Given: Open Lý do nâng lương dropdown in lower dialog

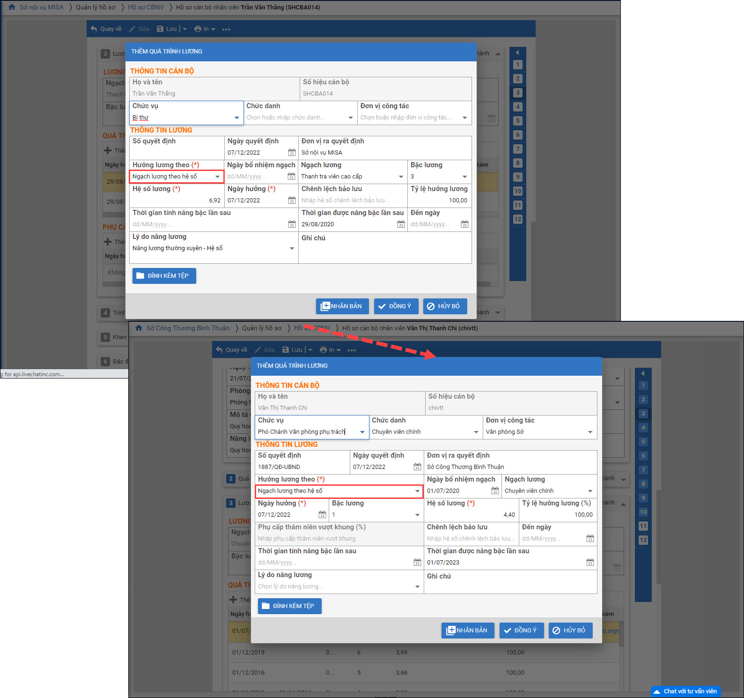Looking at the screenshot, I should point(417,587).
